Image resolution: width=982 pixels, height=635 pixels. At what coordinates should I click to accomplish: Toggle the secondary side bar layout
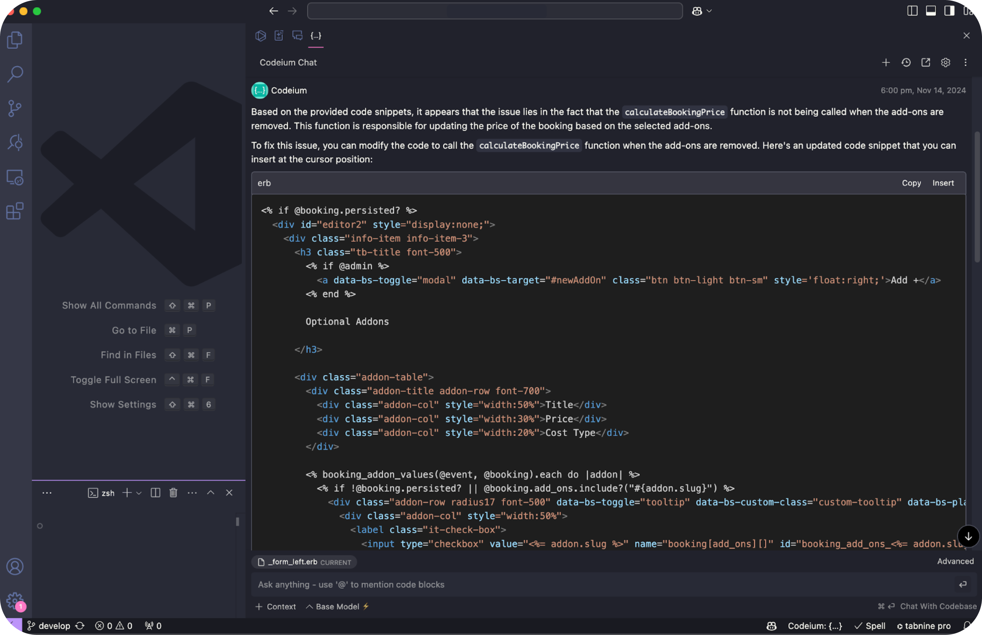(949, 11)
